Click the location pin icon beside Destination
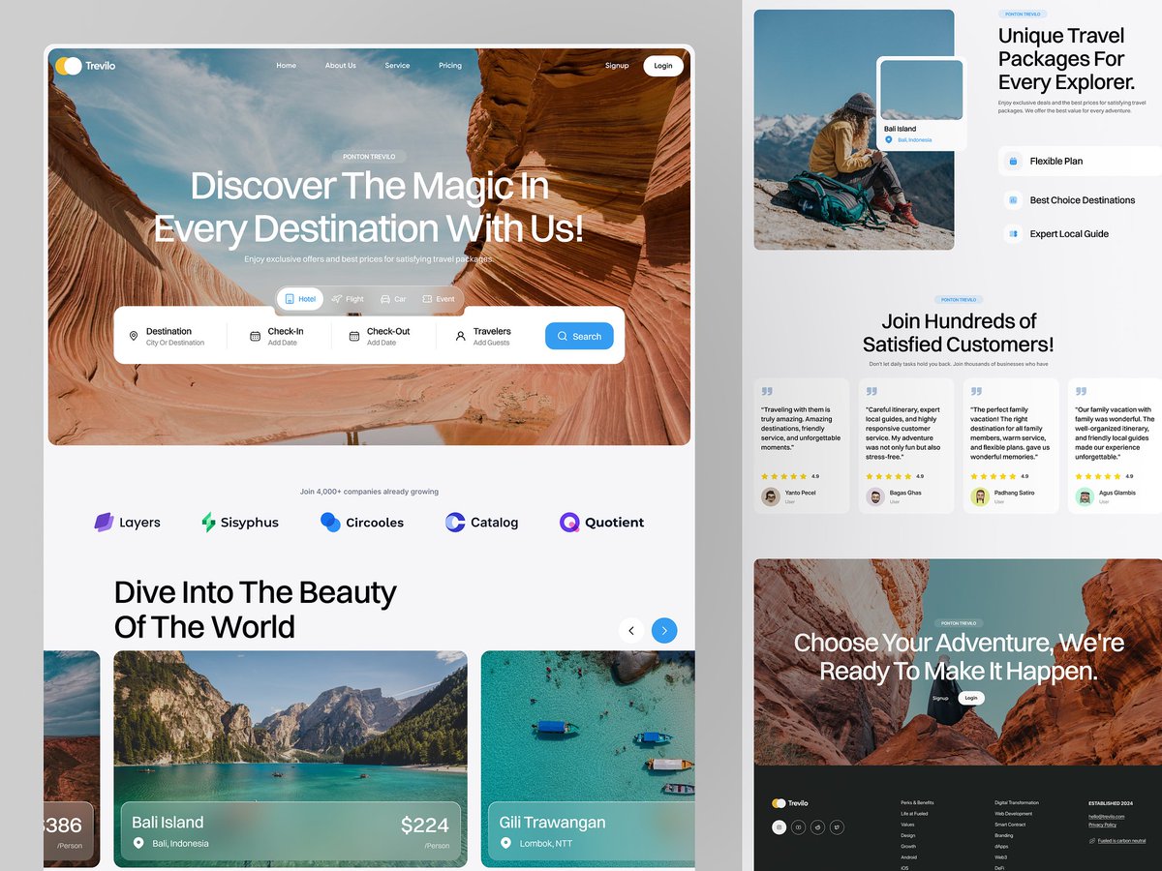1162x871 pixels. point(134,337)
